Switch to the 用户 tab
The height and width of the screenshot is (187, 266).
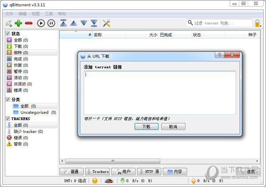(123, 172)
